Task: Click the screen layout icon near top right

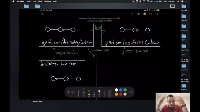Action: coord(172,6)
